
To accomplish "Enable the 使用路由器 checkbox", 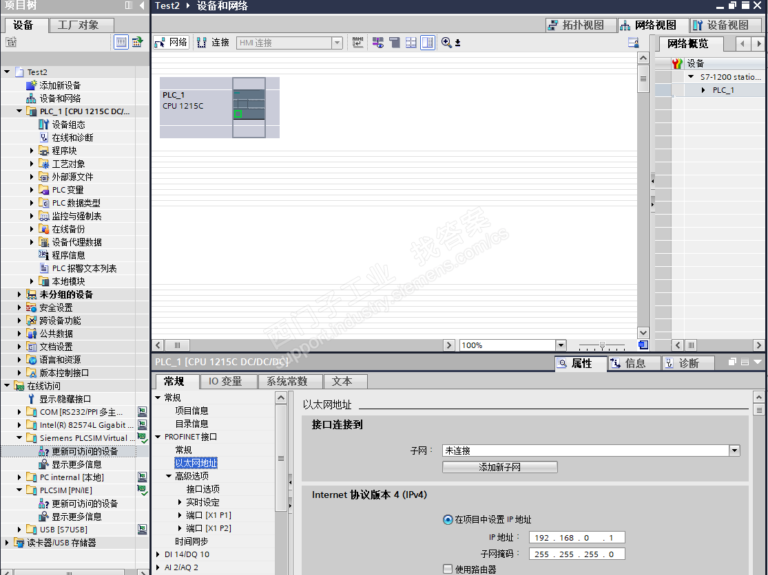I will [447, 569].
